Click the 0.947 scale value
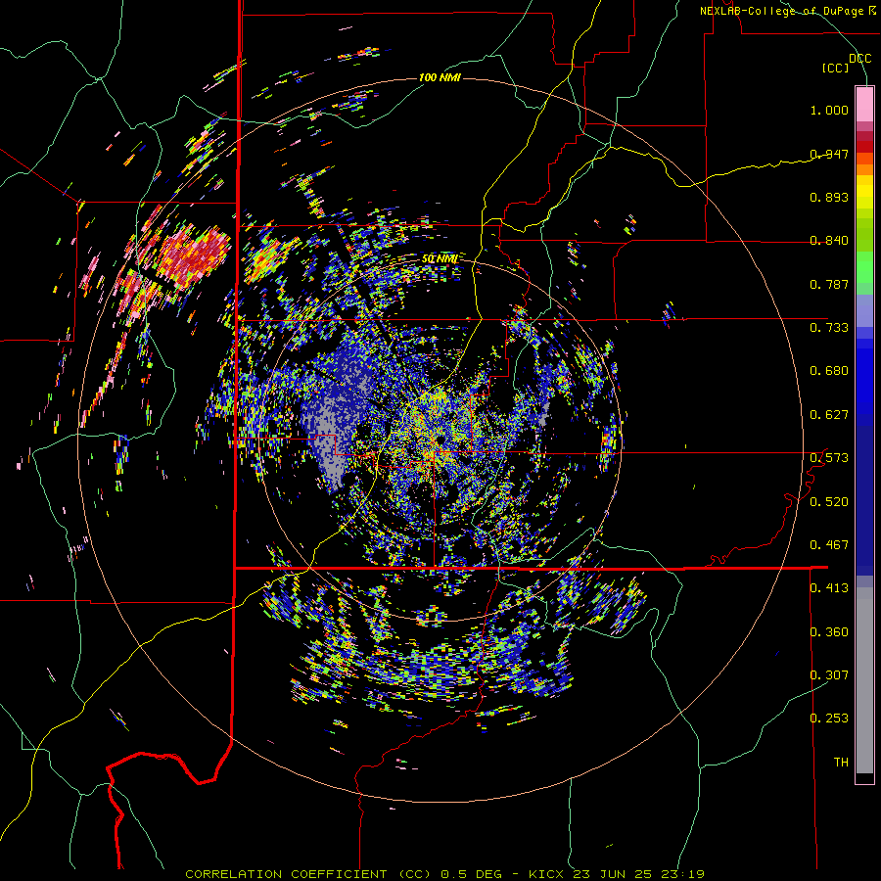881x881 pixels. tap(829, 154)
